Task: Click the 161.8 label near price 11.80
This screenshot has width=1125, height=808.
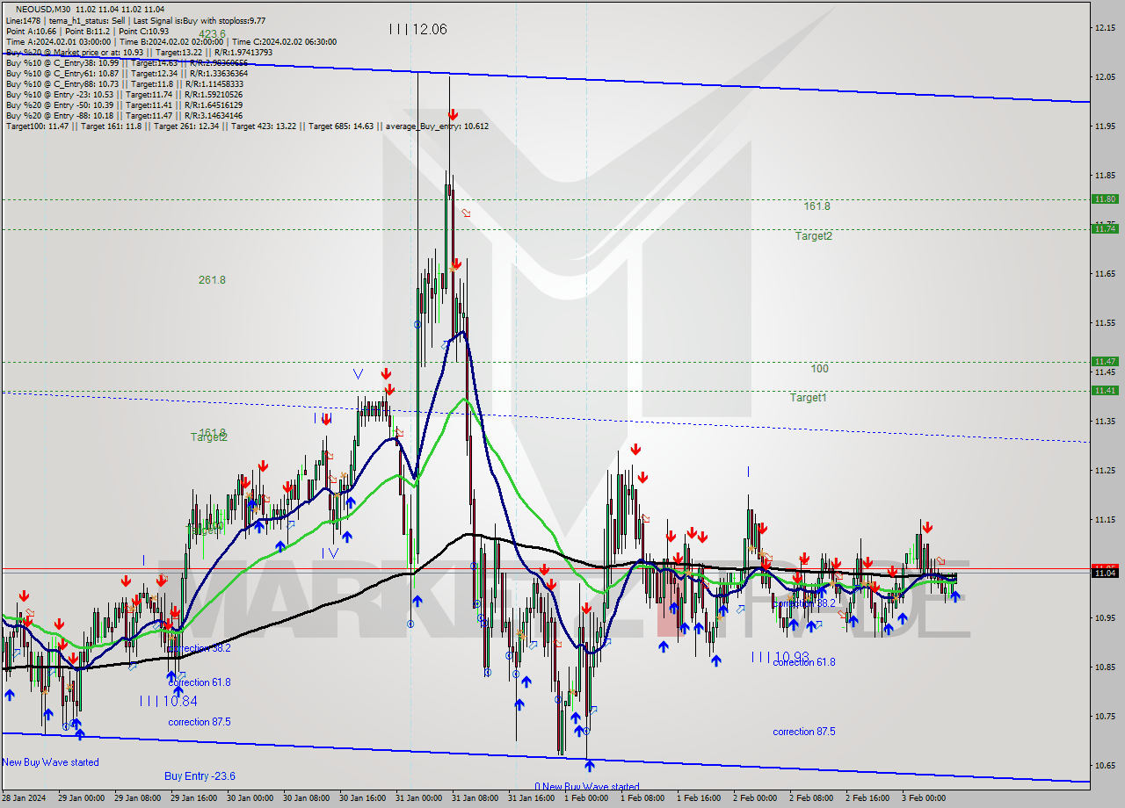Action: [x=817, y=206]
